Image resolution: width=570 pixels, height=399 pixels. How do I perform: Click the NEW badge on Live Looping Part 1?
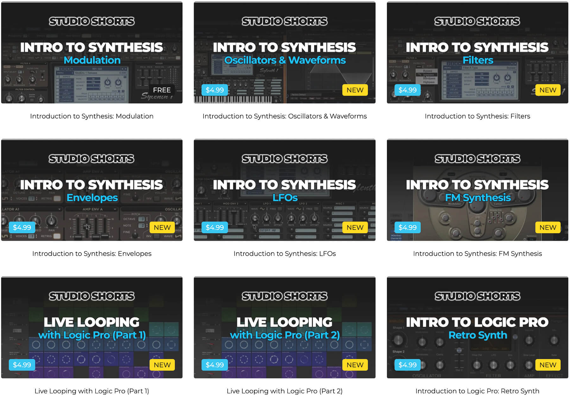pyautogui.click(x=162, y=365)
